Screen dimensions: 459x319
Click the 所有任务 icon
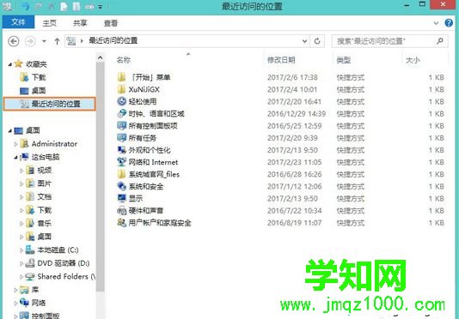(121, 137)
